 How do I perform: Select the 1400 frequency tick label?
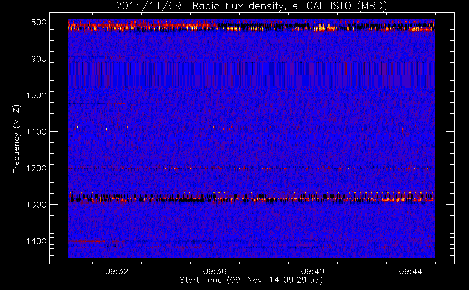[x=36, y=241]
